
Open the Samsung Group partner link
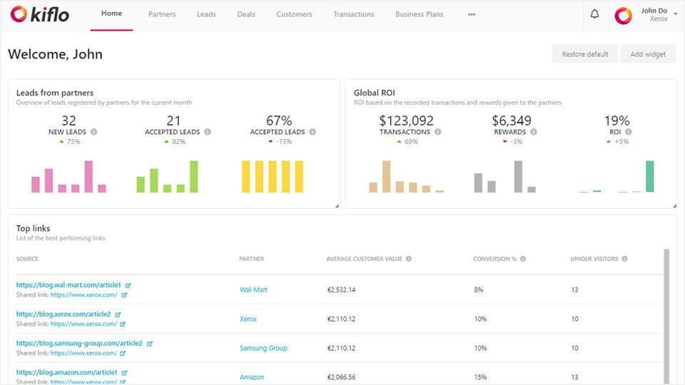pos(263,348)
